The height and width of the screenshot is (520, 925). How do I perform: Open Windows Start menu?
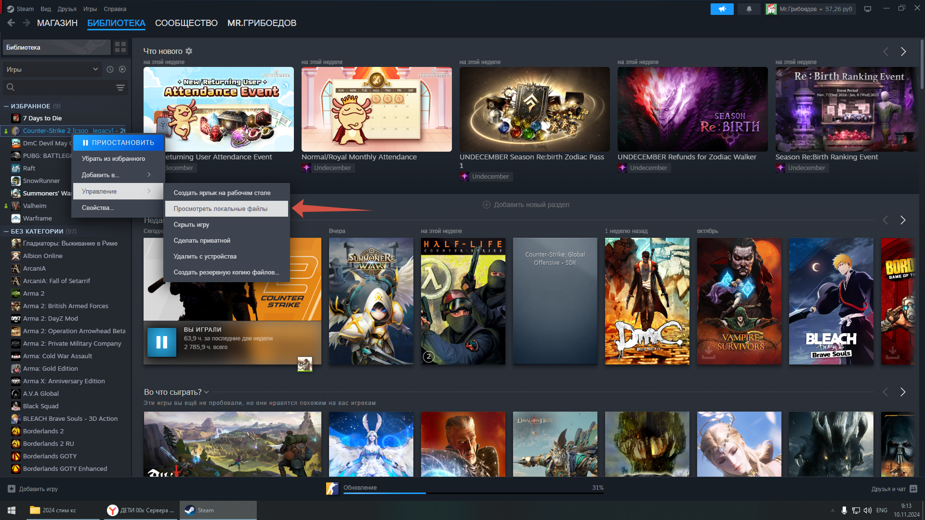point(12,510)
